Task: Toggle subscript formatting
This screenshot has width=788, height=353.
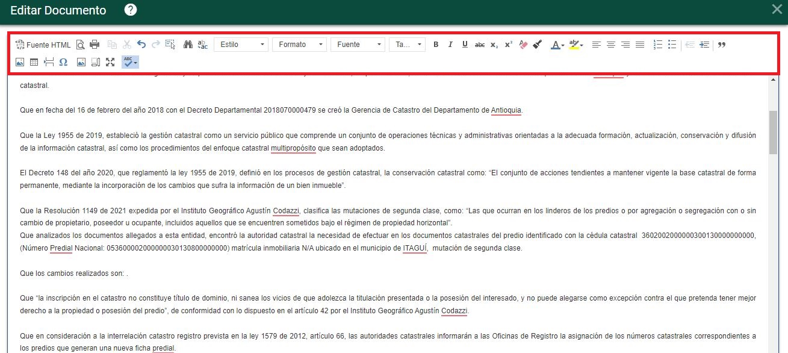Action: pos(494,45)
